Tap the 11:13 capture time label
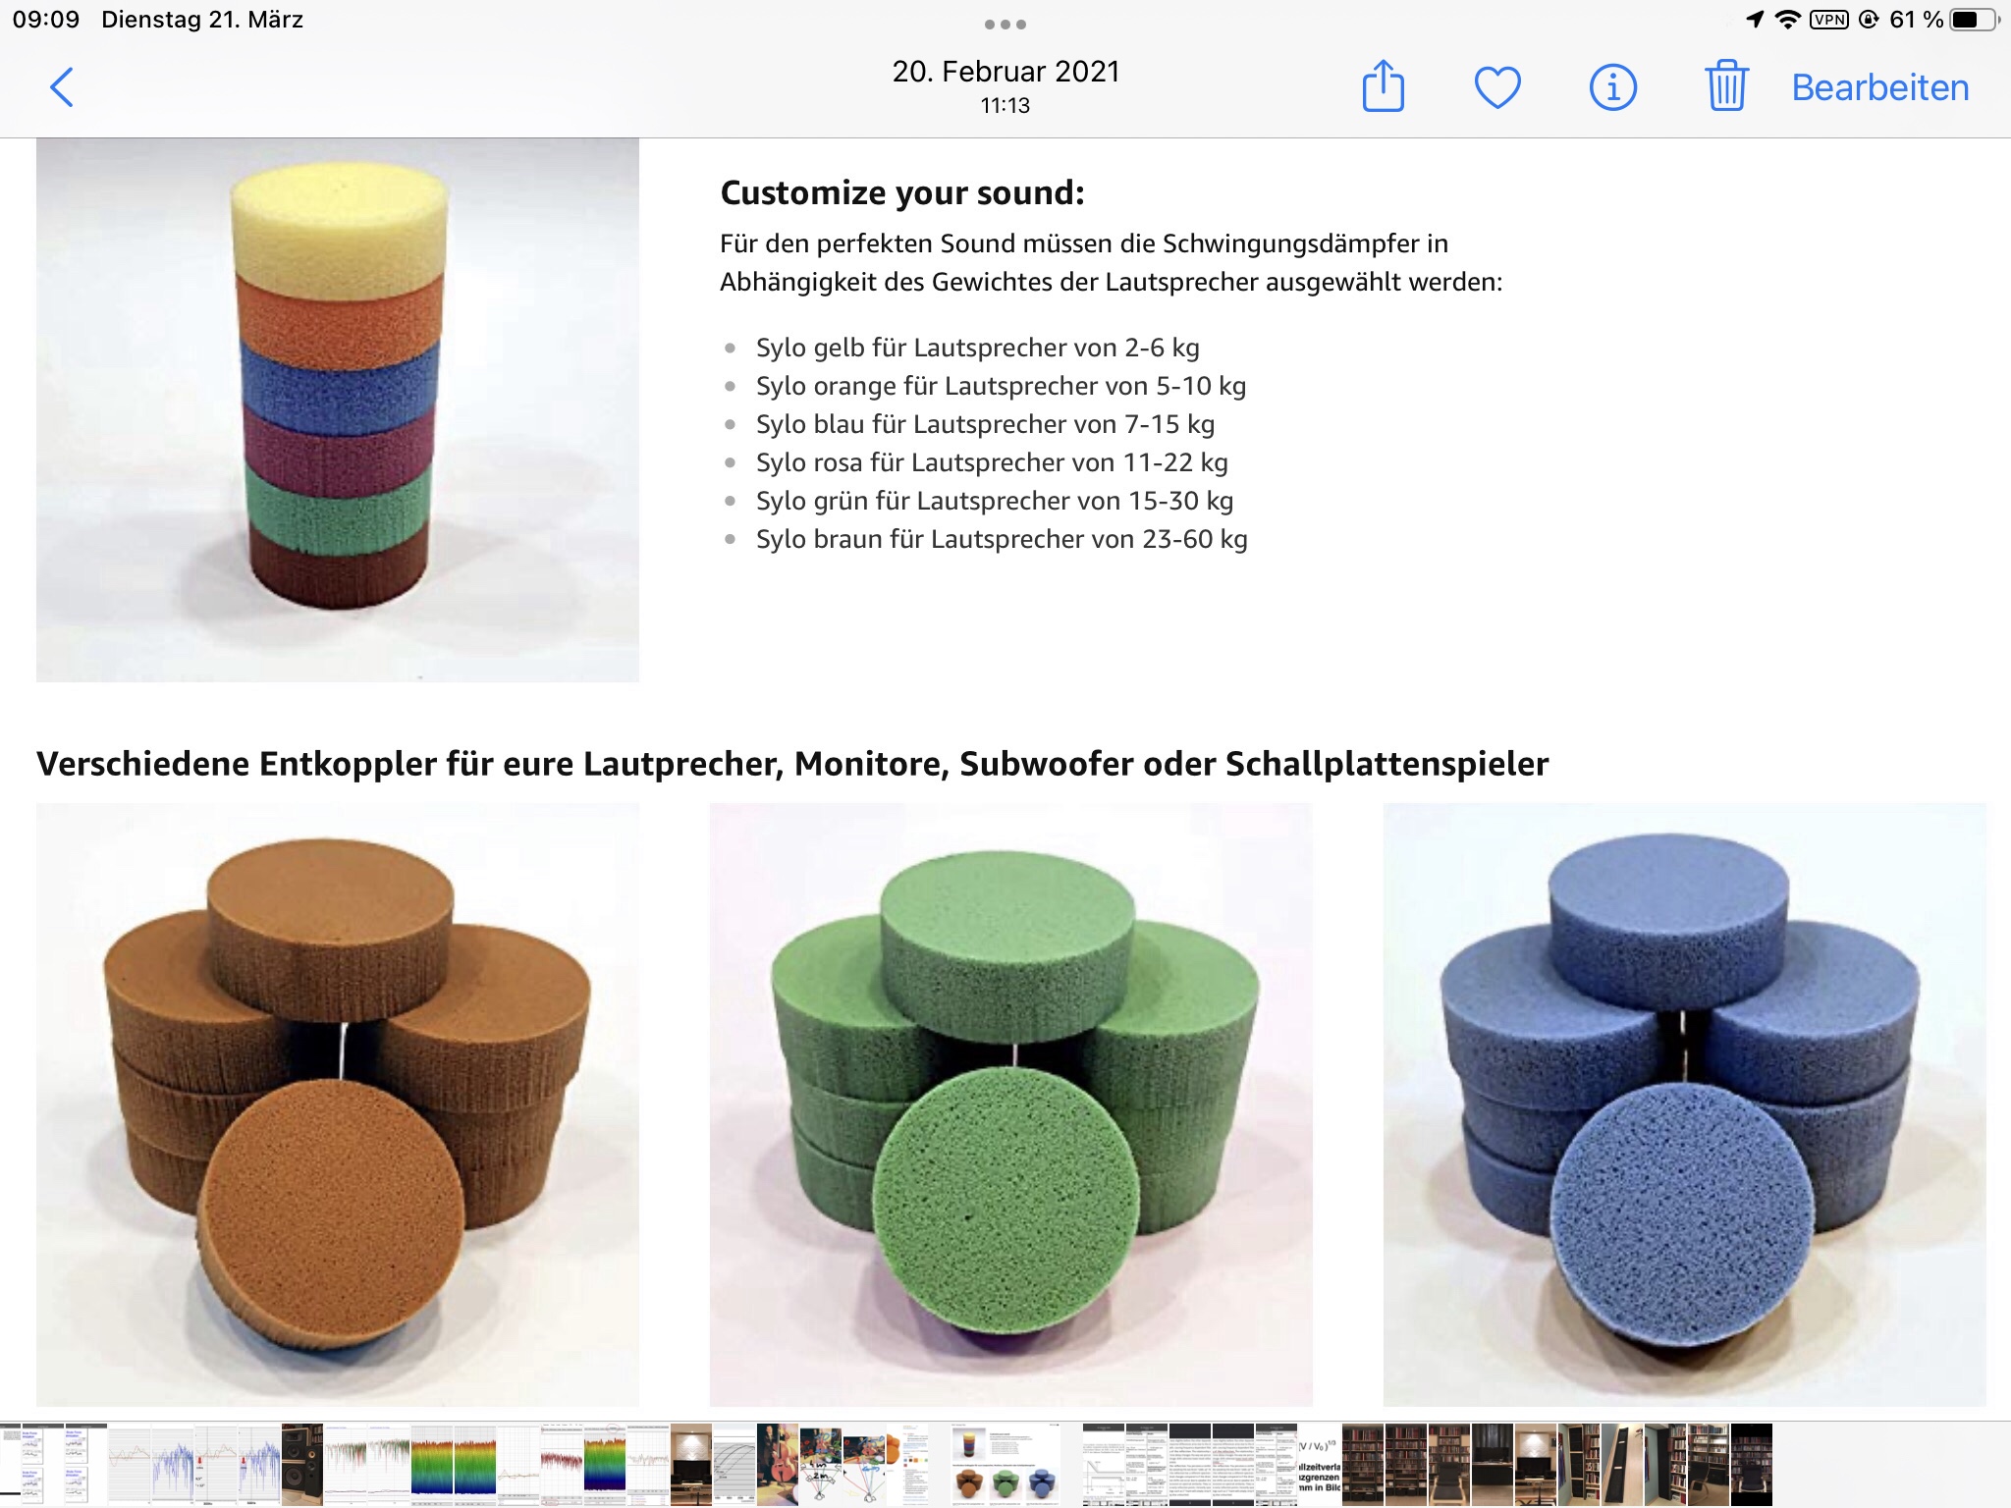 (1005, 105)
